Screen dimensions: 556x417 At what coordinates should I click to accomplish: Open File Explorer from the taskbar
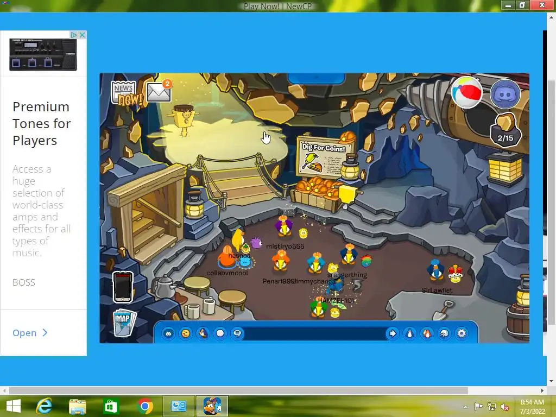[x=77, y=406]
